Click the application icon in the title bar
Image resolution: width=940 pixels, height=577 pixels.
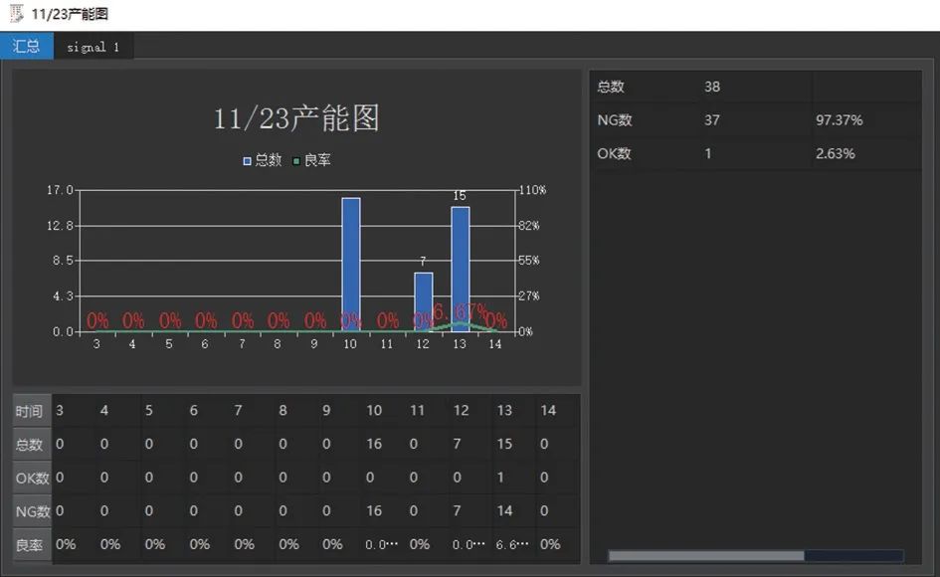tap(14, 12)
